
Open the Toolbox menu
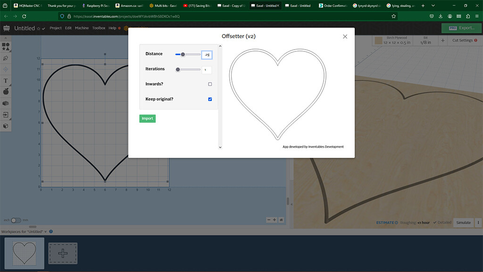pyautogui.click(x=99, y=28)
